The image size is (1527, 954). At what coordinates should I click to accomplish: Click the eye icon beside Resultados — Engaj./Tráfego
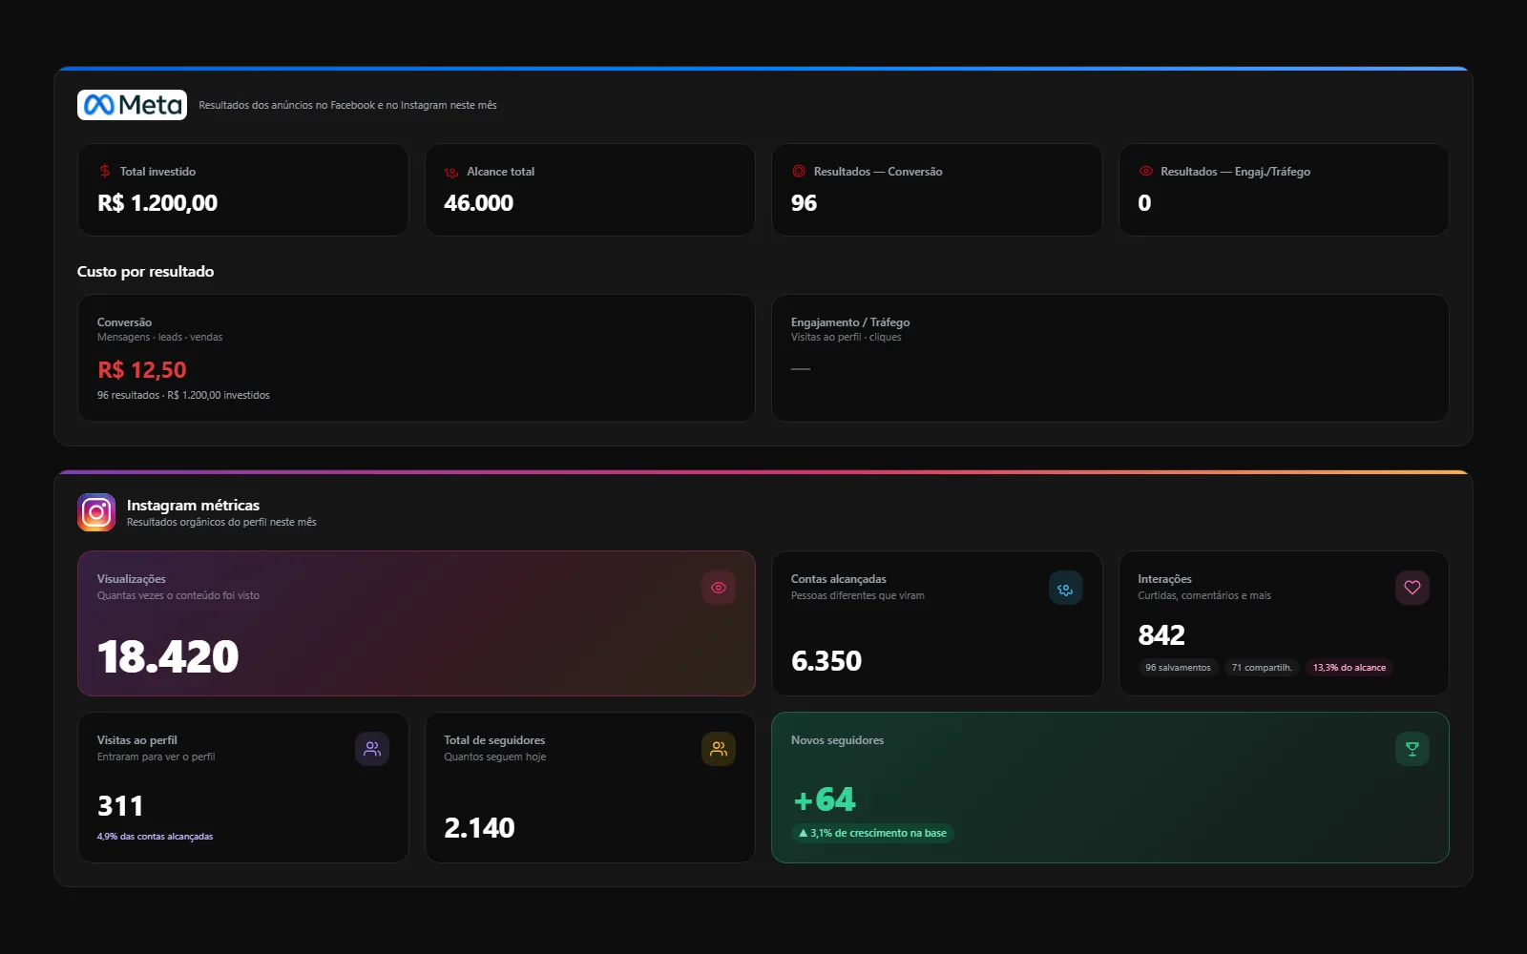click(x=1145, y=172)
